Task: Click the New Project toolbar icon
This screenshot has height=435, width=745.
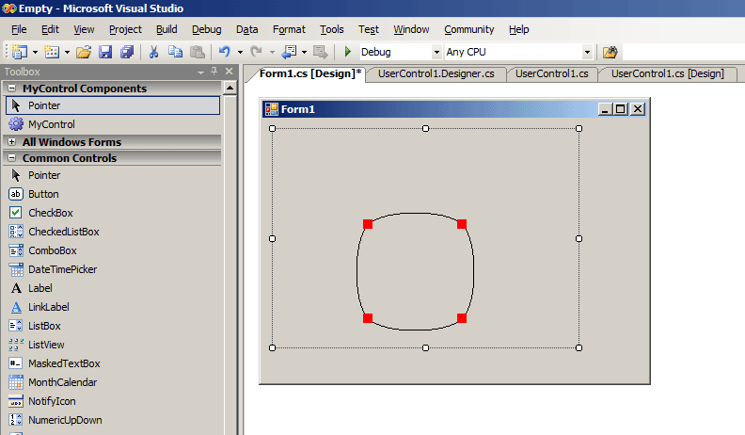Action: click(x=20, y=52)
